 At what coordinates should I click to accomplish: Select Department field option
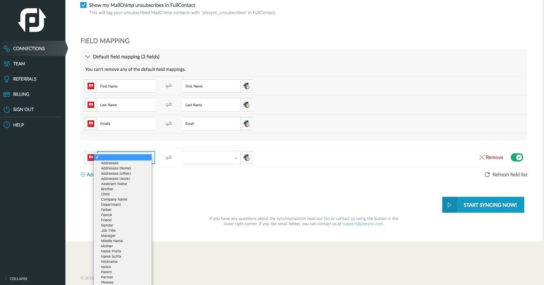(x=123, y=204)
